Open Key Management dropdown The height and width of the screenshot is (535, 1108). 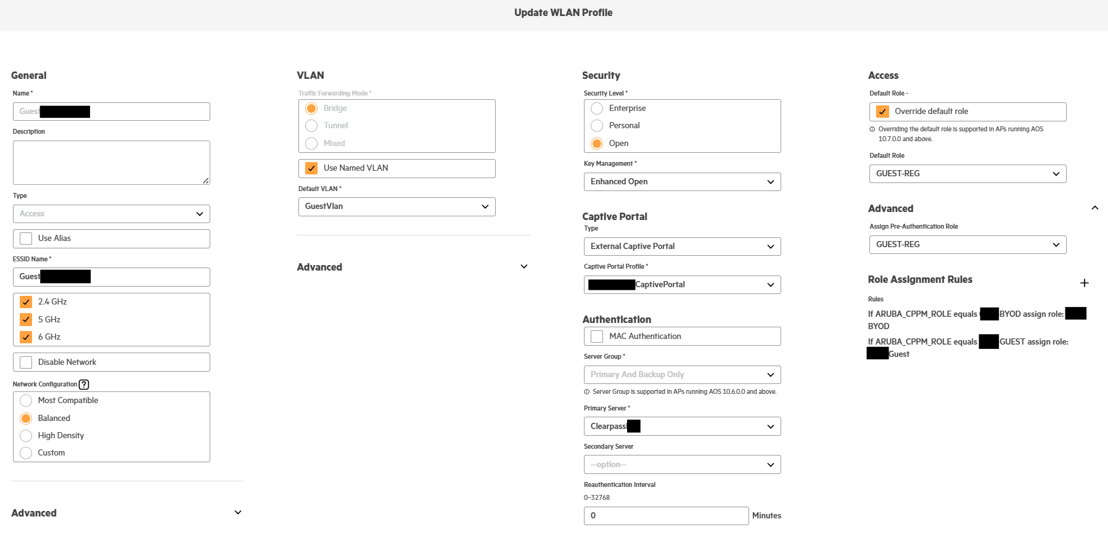(x=683, y=182)
